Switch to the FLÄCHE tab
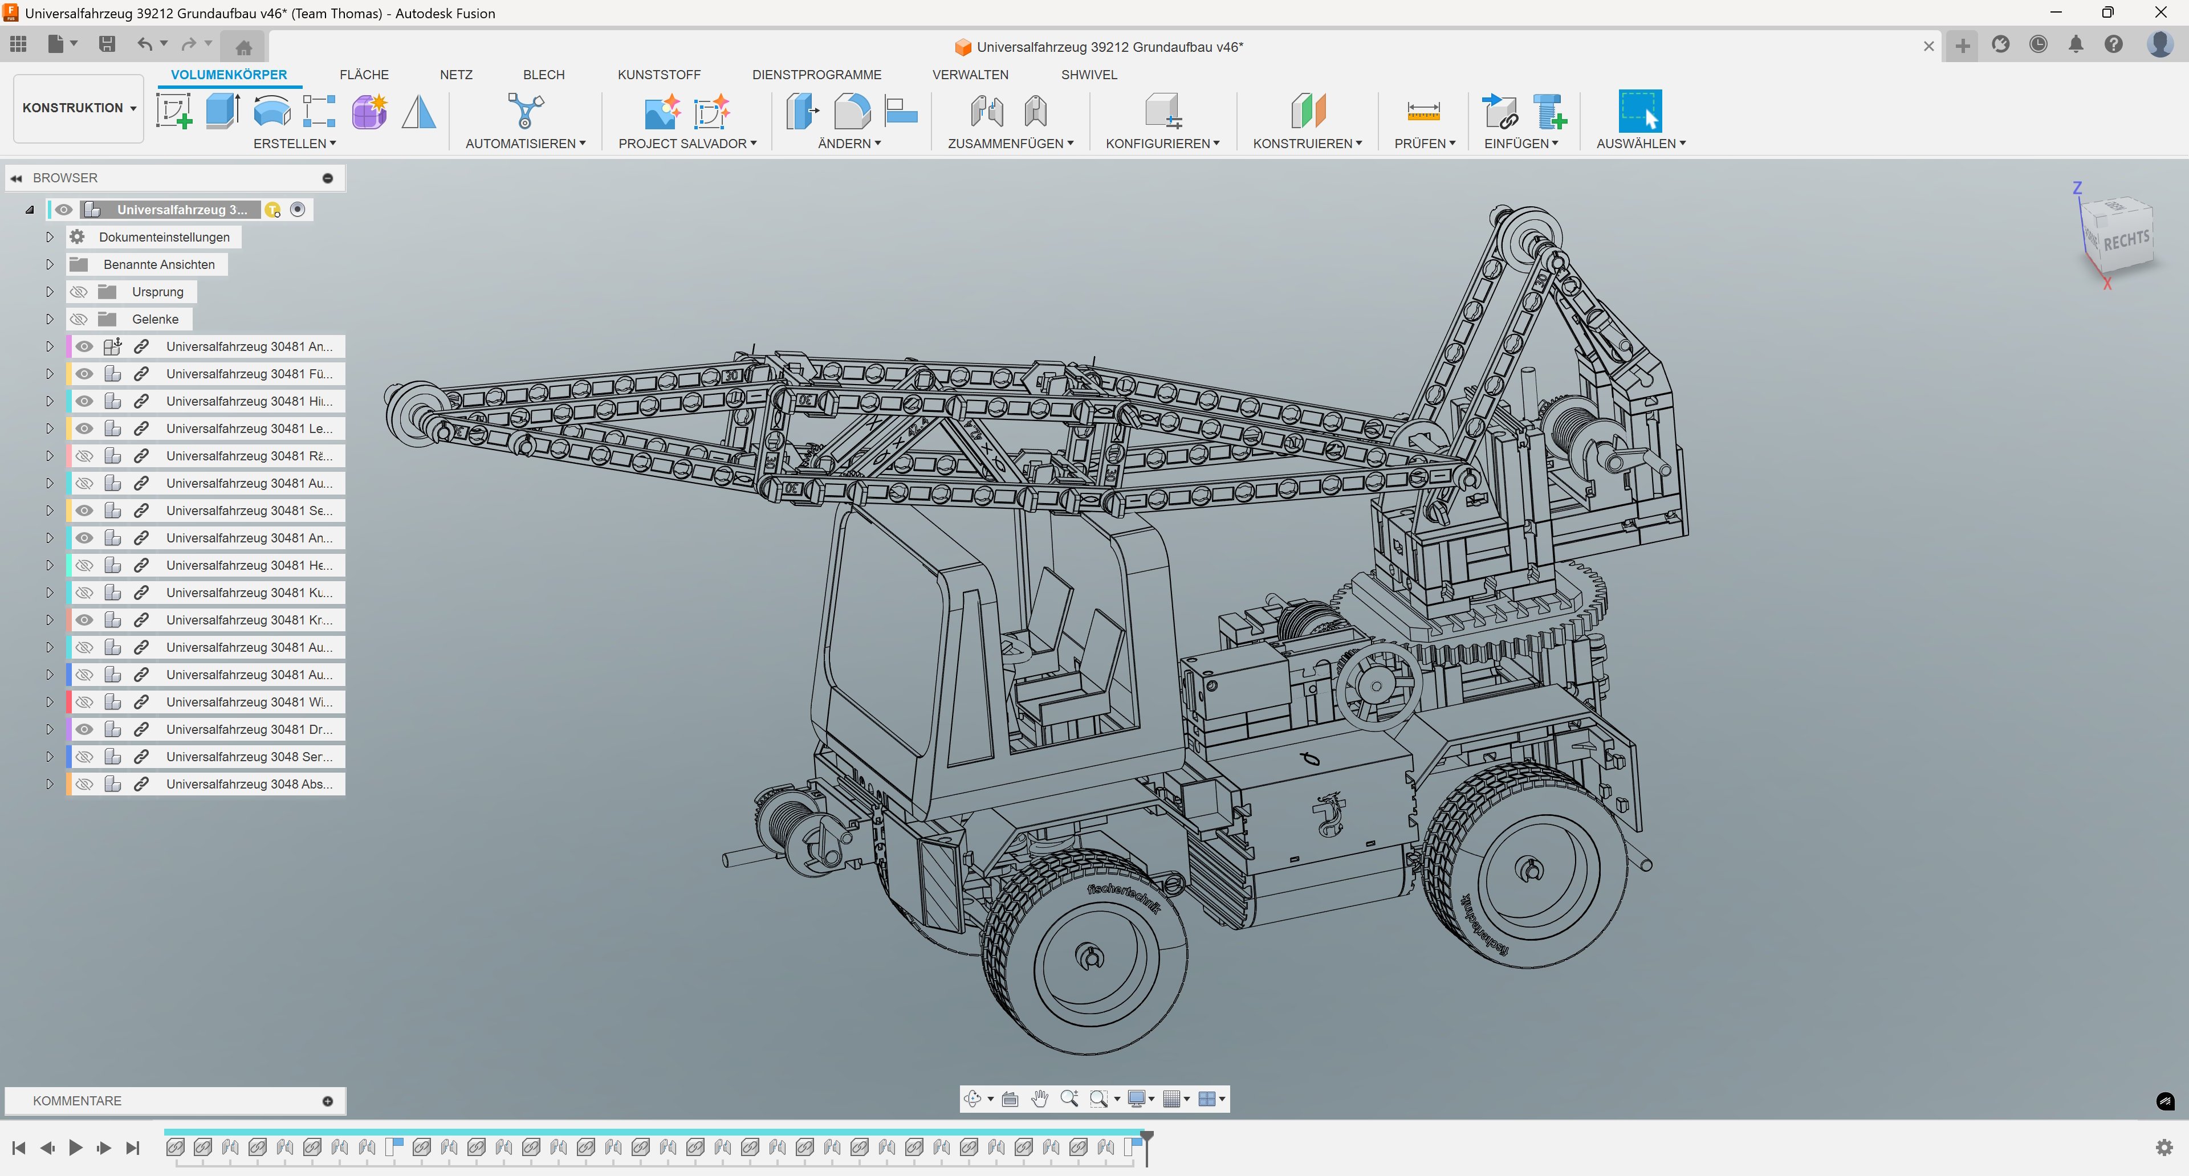The image size is (2189, 1176). pyautogui.click(x=364, y=75)
